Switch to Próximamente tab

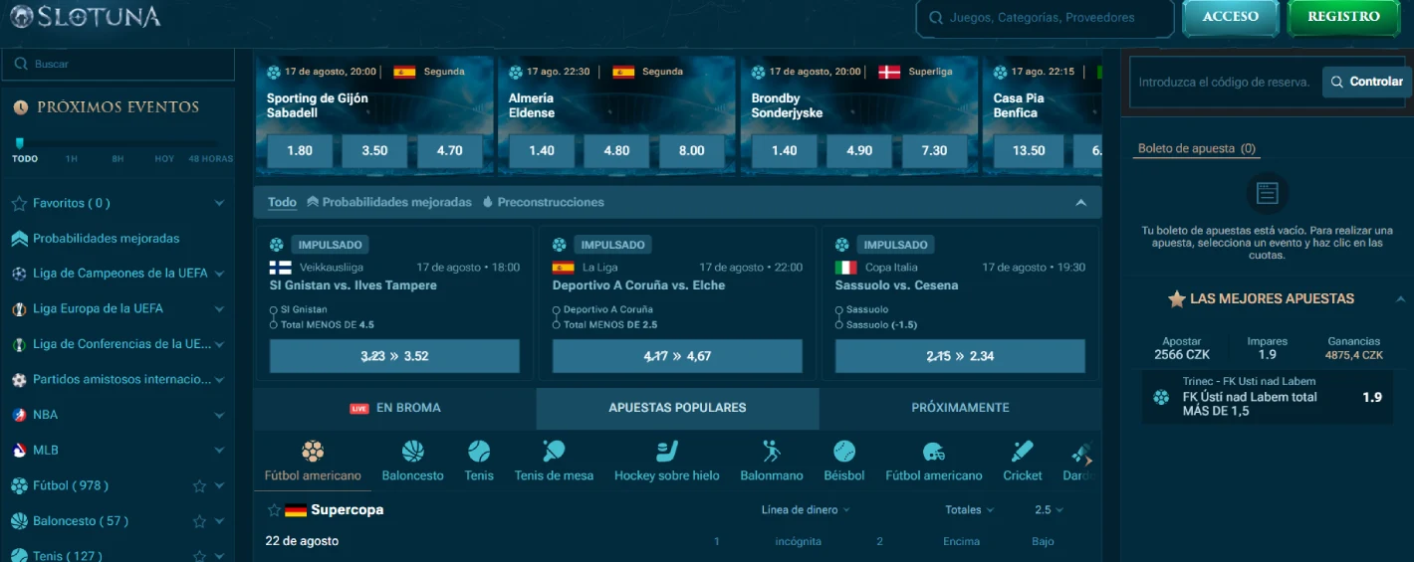(960, 408)
